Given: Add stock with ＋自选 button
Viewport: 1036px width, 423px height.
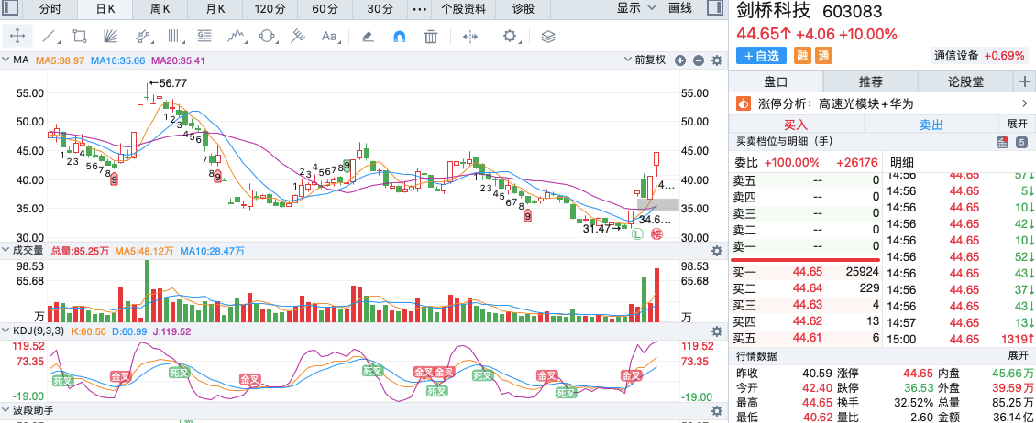Looking at the screenshot, I should point(761,56).
